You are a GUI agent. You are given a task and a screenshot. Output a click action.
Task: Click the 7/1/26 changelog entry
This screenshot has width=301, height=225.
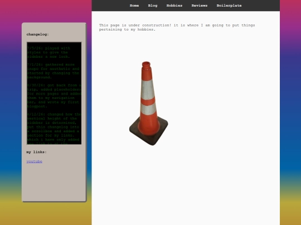point(53,71)
